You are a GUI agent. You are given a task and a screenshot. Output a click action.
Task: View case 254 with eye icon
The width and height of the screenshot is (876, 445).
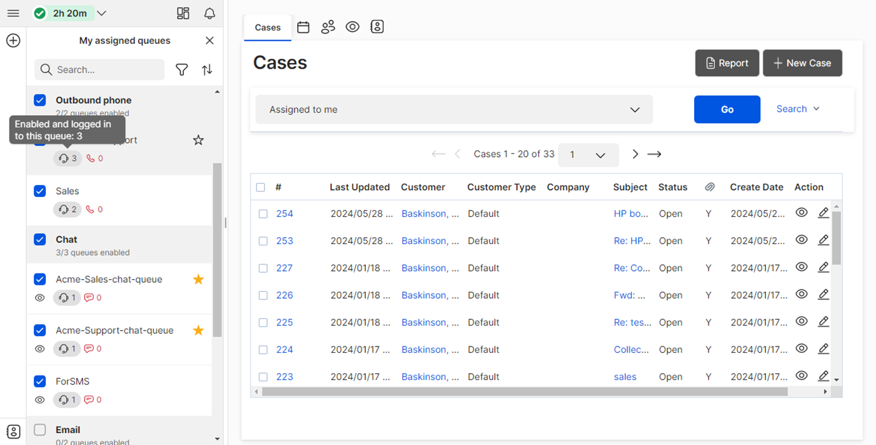802,212
